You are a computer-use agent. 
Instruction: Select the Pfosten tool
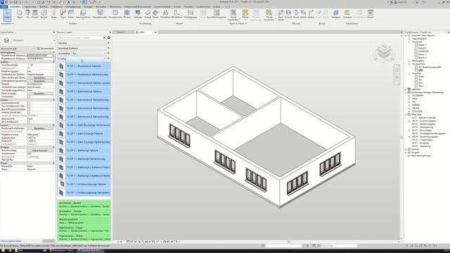coord(127,14)
